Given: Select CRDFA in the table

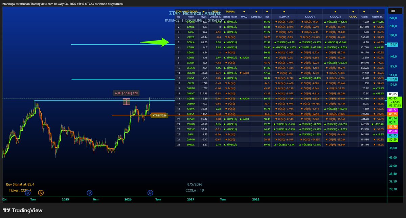Looking at the screenshot, I should click(191, 109).
